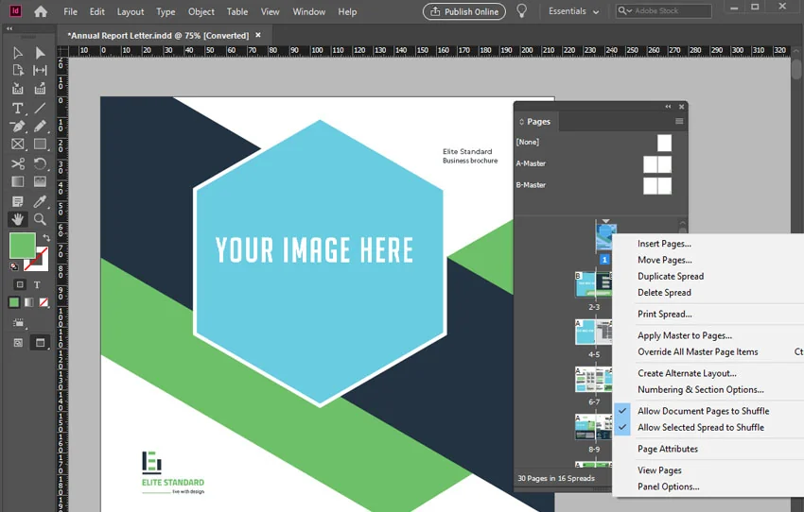Set formatting affects container
804x512 pixels.
(x=20, y=284)
